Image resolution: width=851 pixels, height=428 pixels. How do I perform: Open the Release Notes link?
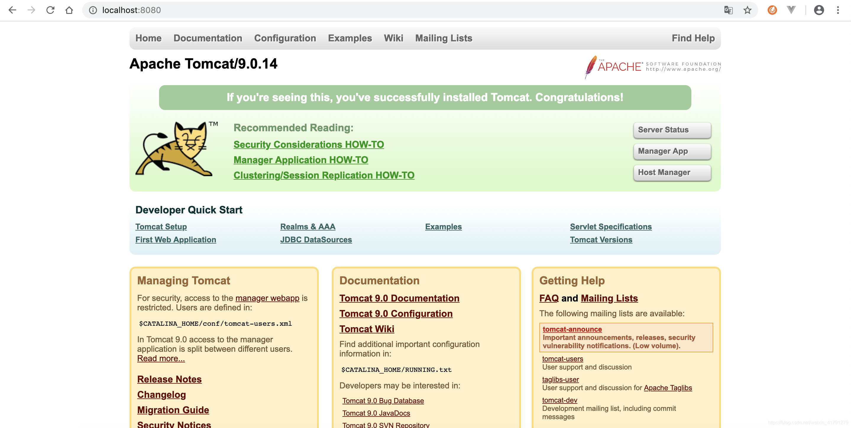(x=169, y=380)
